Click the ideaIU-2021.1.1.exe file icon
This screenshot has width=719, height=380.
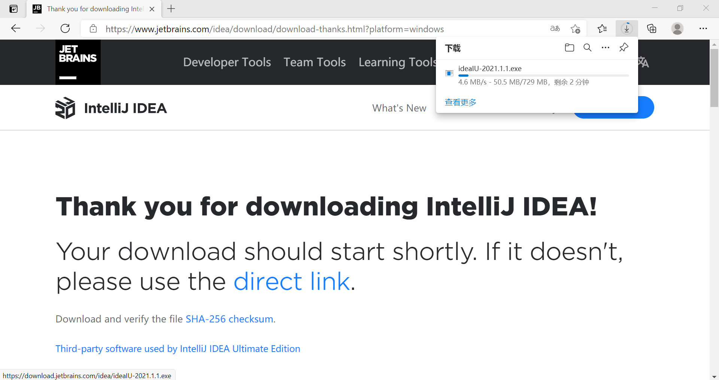[449, 73]
